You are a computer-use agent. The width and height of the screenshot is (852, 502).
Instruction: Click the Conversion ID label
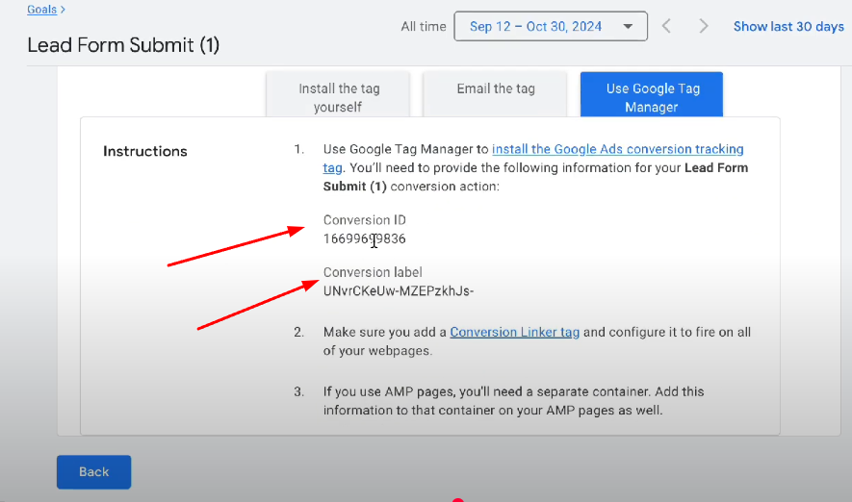pos(365,220)
